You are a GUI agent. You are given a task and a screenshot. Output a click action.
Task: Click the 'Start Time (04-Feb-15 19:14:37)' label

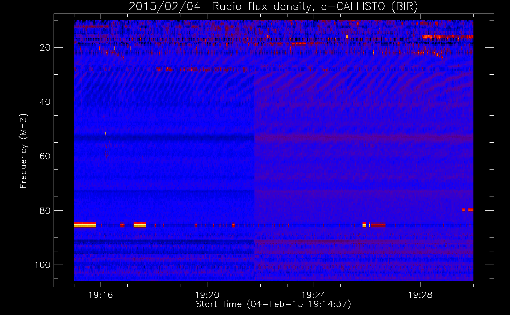[273, 304]
